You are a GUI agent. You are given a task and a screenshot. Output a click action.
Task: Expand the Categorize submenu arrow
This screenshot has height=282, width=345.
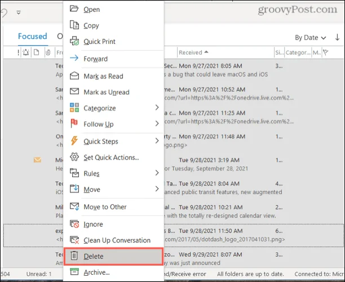[157, 107]
